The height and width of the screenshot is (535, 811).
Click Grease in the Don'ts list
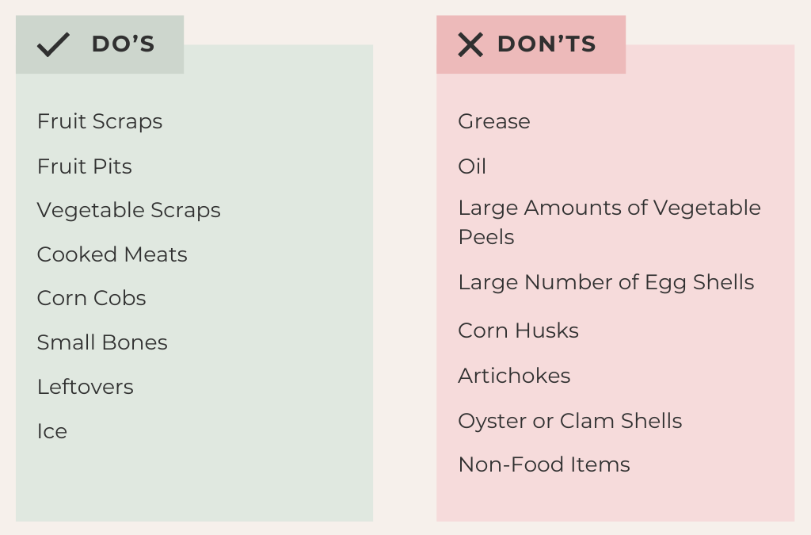click(x=494, y=121)
